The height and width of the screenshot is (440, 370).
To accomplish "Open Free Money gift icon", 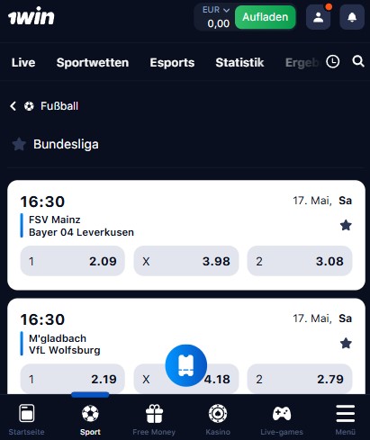I will coord(154,414).
